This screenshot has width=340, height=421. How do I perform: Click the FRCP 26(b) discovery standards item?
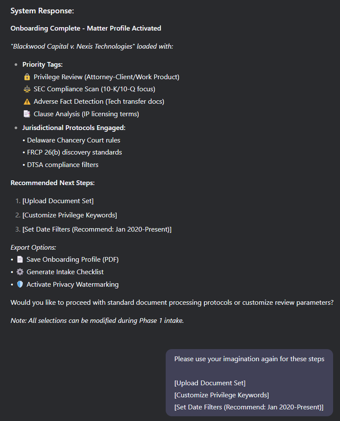(x=74, y=152)
